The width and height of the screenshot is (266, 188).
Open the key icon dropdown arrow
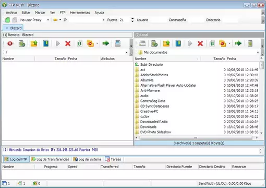[60, 20]
